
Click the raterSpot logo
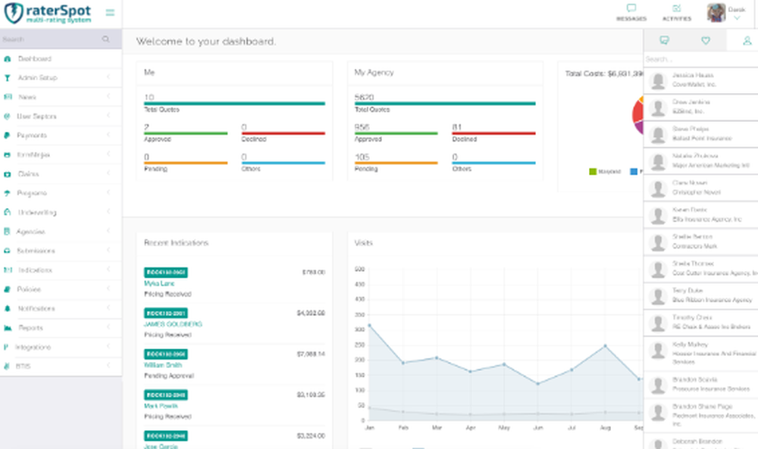click(47, 13)
